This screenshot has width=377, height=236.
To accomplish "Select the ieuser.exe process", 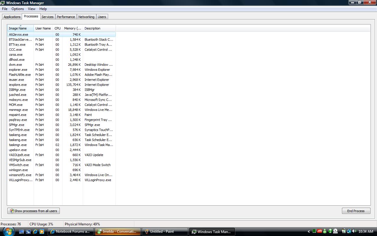I will (61, 80).
